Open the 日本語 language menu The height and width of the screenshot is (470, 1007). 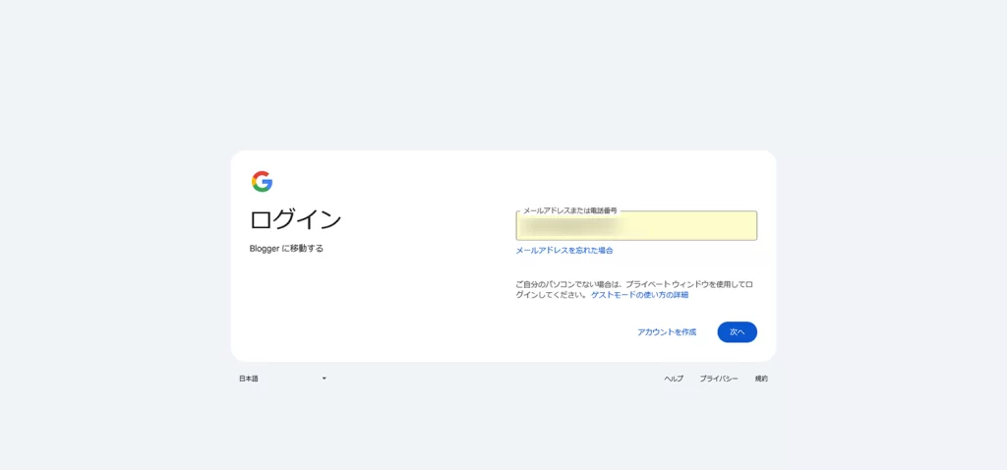point(250,379)
